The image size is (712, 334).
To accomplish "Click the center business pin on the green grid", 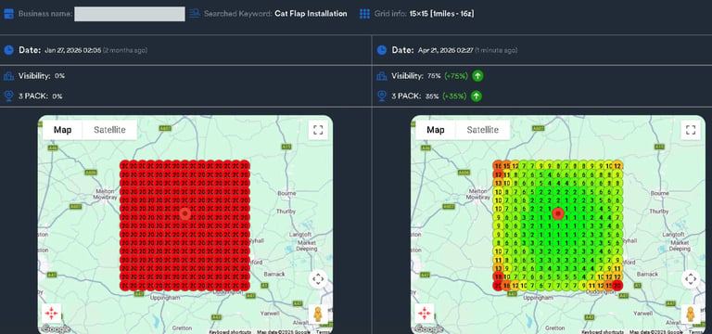I will coord(558,213).
